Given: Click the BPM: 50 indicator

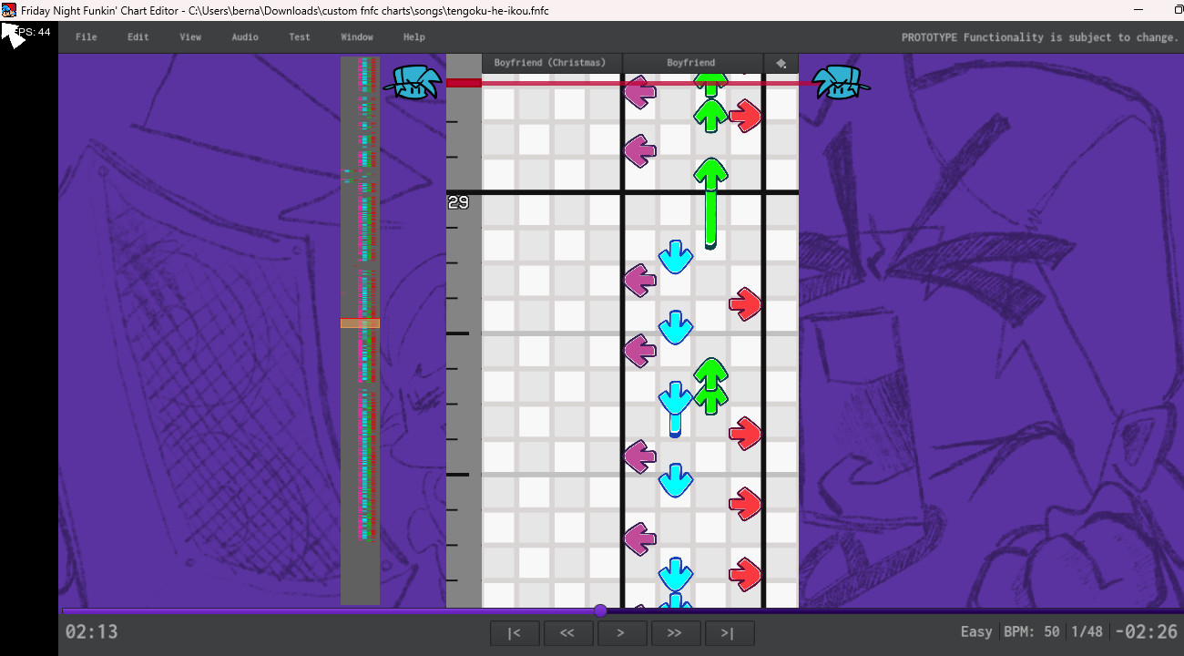Looking at the screenshot, I should coord(1032,631).
